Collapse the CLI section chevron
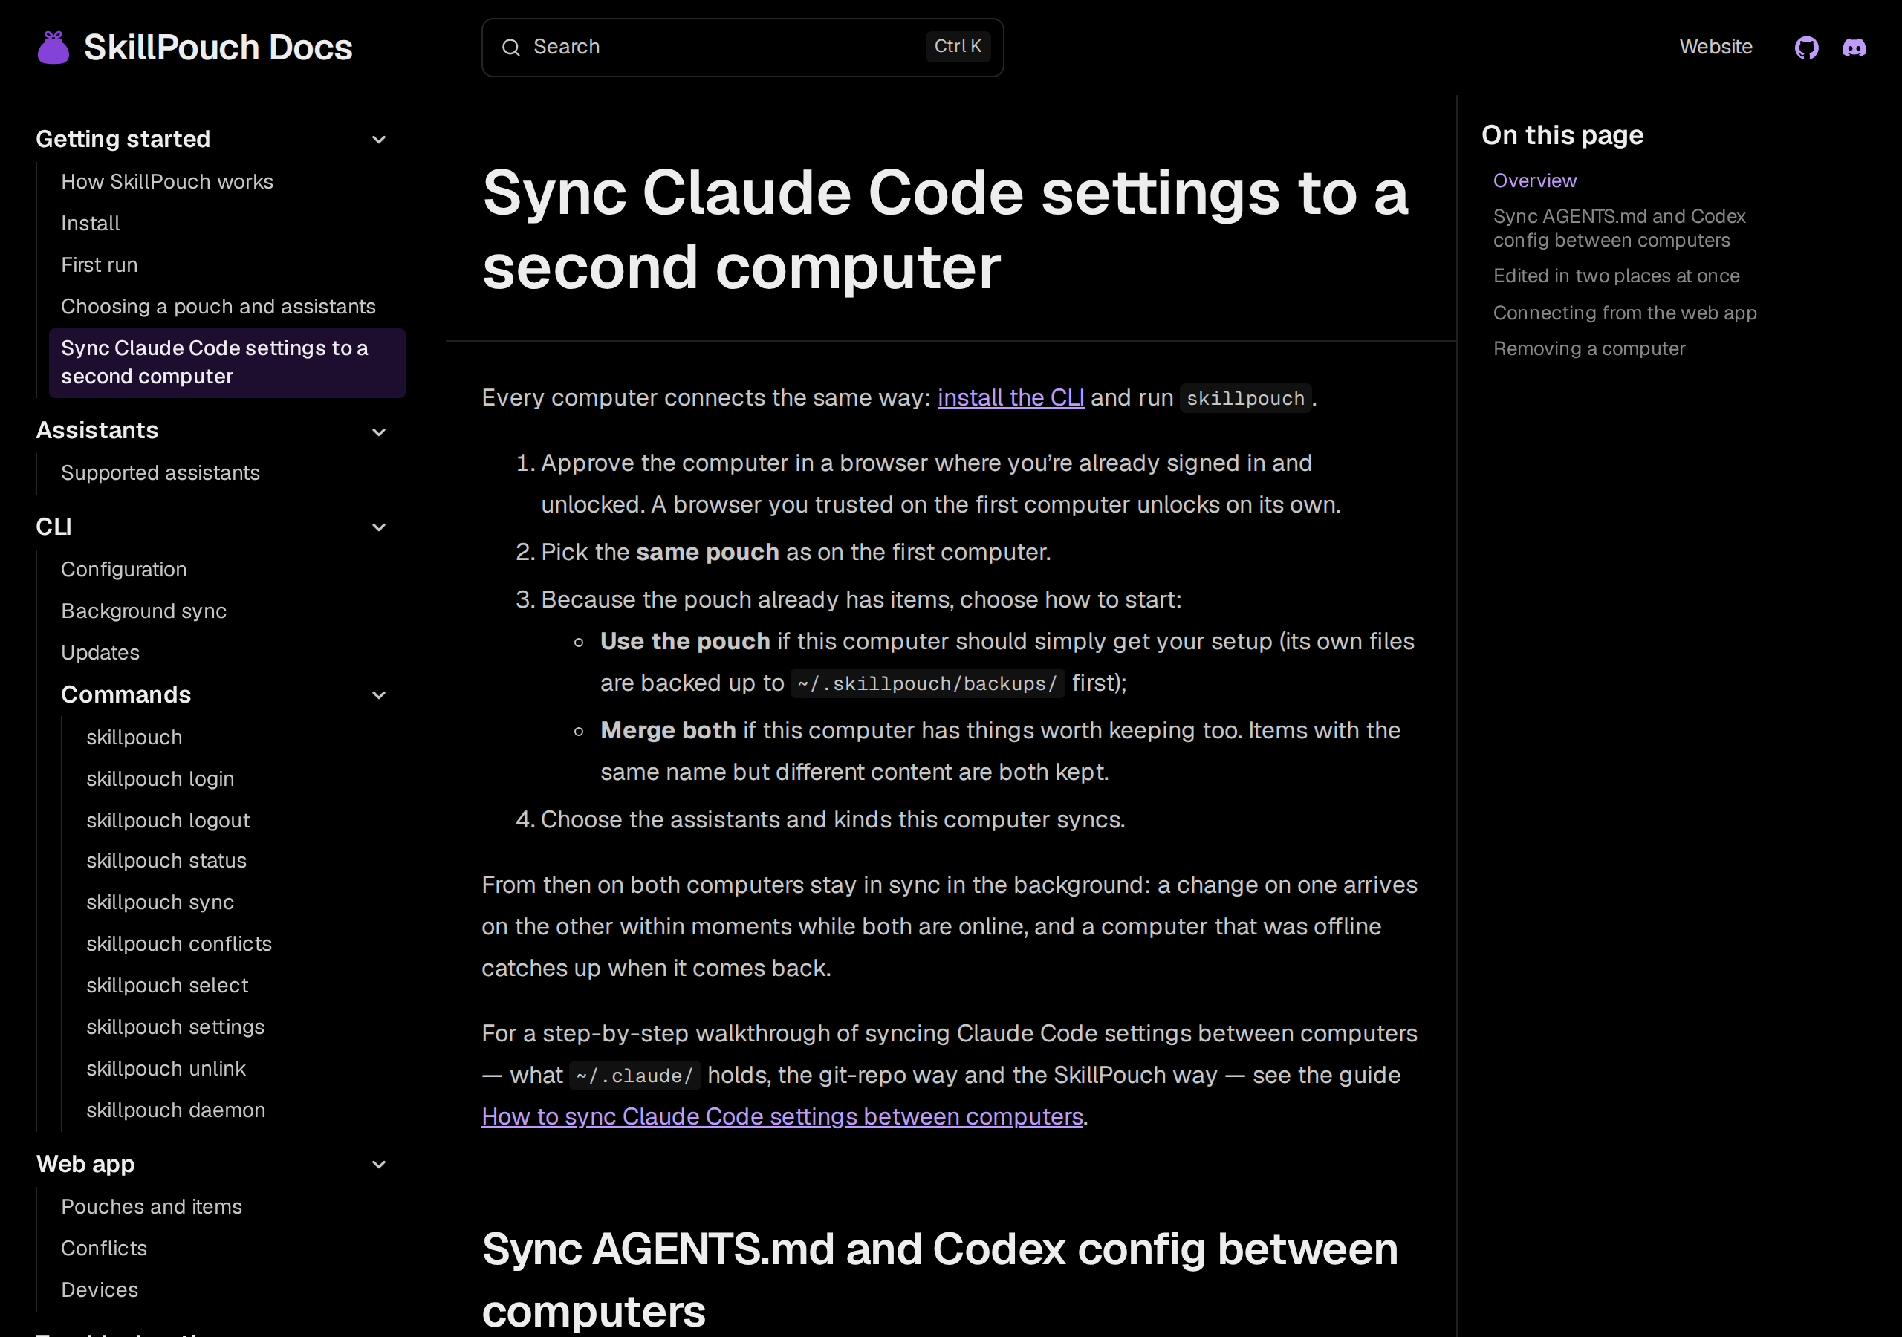The image size is (1902, 1337). point(379,527)
